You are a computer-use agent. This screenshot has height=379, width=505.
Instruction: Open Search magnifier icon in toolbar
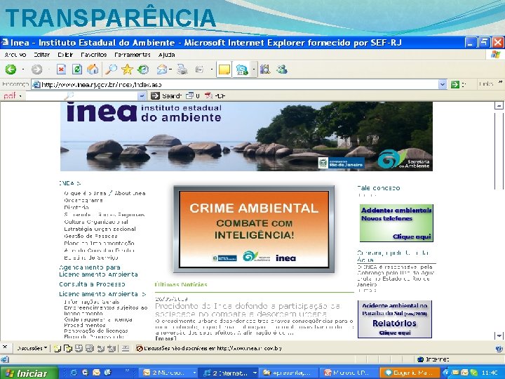[x=112, y=69]
